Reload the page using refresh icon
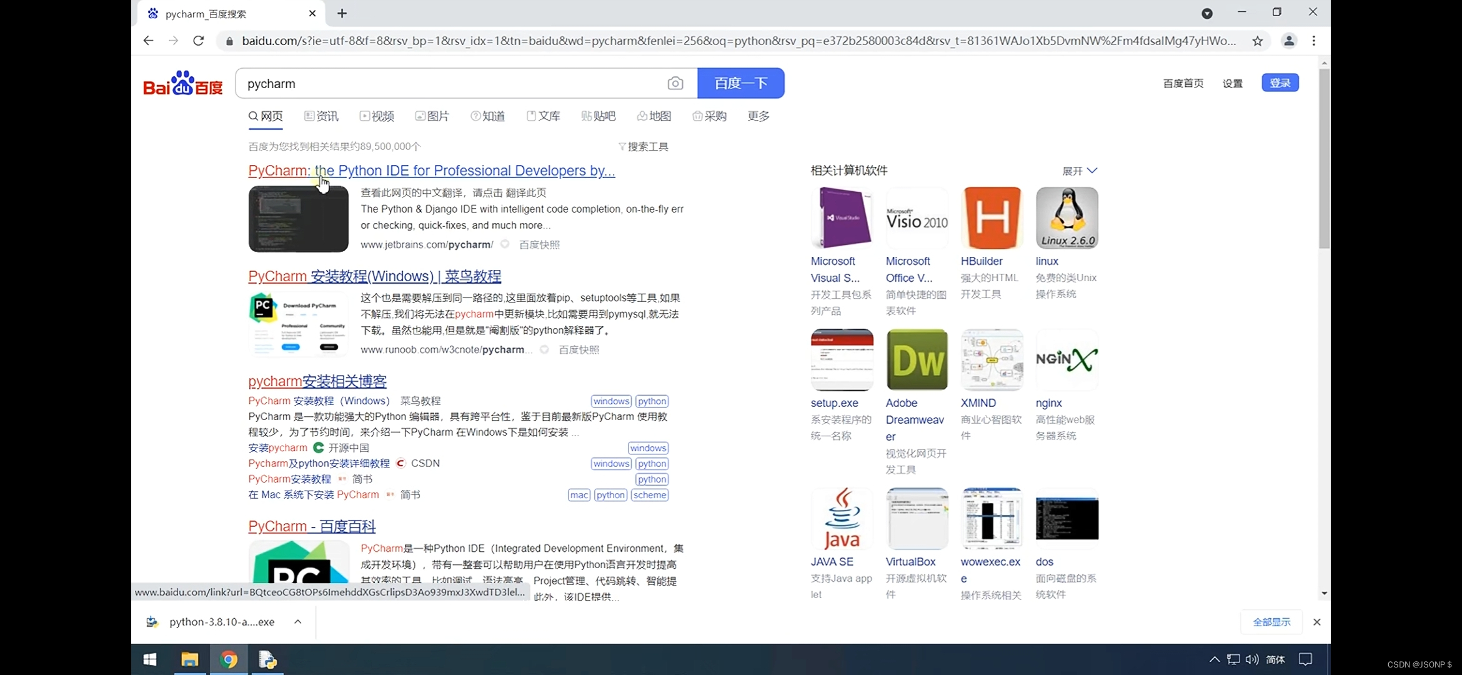The width and height of the screenshot is (1462, 675). point(199,41)
